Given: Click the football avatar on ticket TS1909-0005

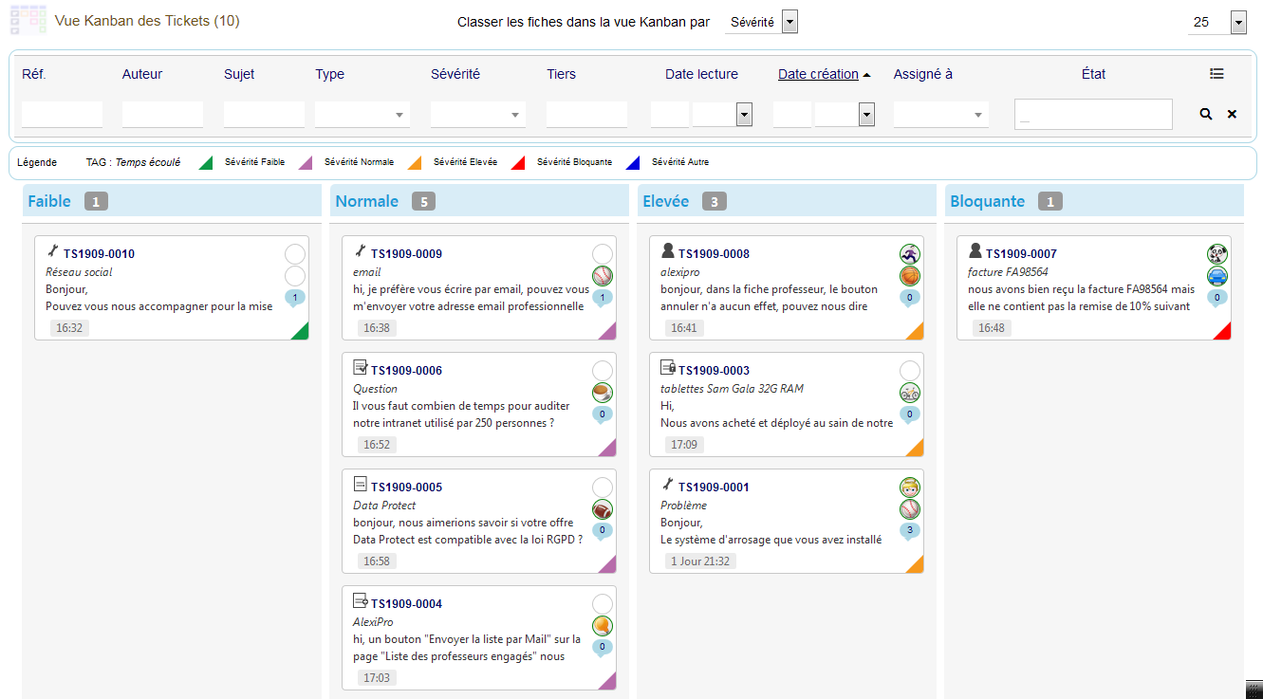Looking at the screenshot, I should 603,509.
